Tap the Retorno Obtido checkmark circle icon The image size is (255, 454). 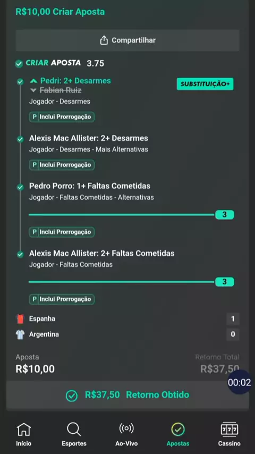pyautogui.click(x=72, y=396)
